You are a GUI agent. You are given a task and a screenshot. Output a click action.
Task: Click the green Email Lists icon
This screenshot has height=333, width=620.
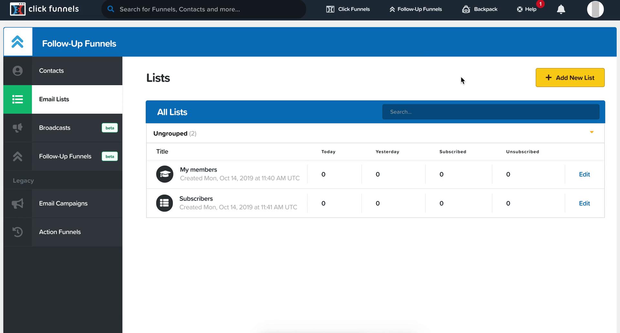pyautogui.click(x=17, y=99)
